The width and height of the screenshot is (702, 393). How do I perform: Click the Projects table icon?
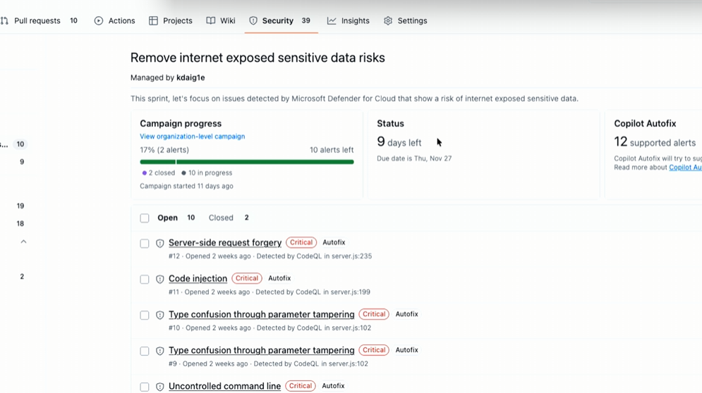tap(153, 21)
